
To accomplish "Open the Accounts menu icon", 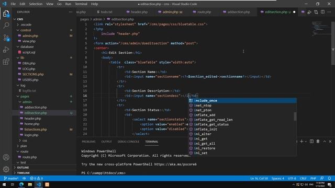I will (6, 157).
